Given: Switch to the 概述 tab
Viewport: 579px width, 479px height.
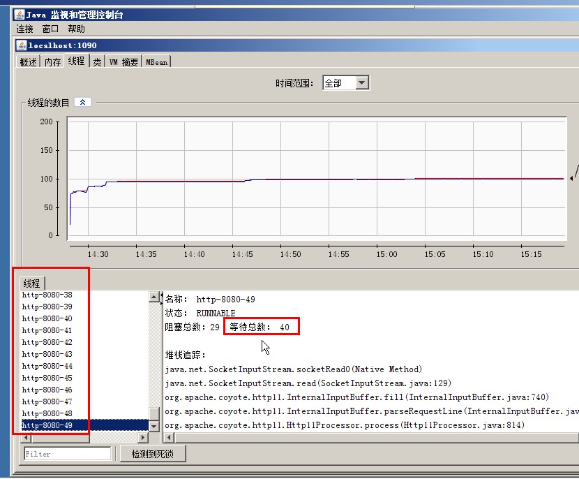Looking at the screenshot, I should (x=28, y=61).
